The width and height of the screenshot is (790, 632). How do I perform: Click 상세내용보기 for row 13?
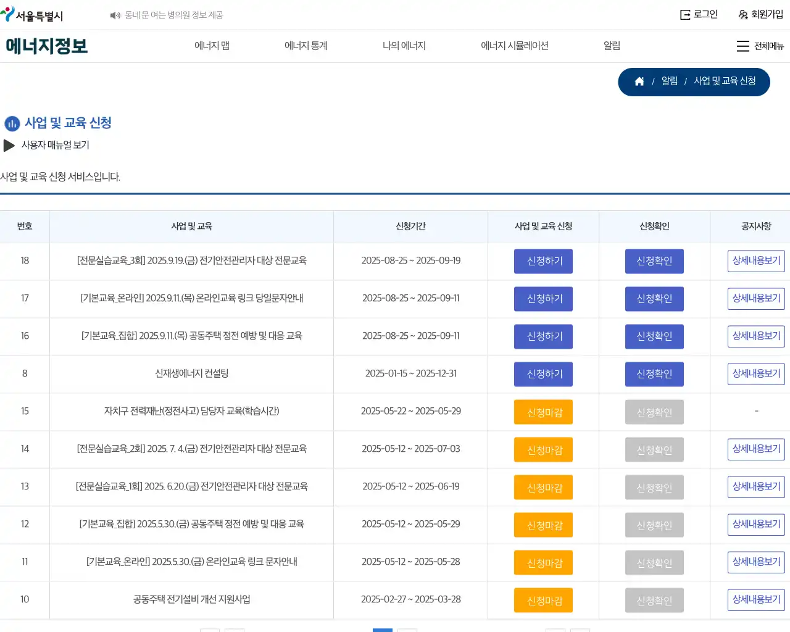(x=756, y=487)
